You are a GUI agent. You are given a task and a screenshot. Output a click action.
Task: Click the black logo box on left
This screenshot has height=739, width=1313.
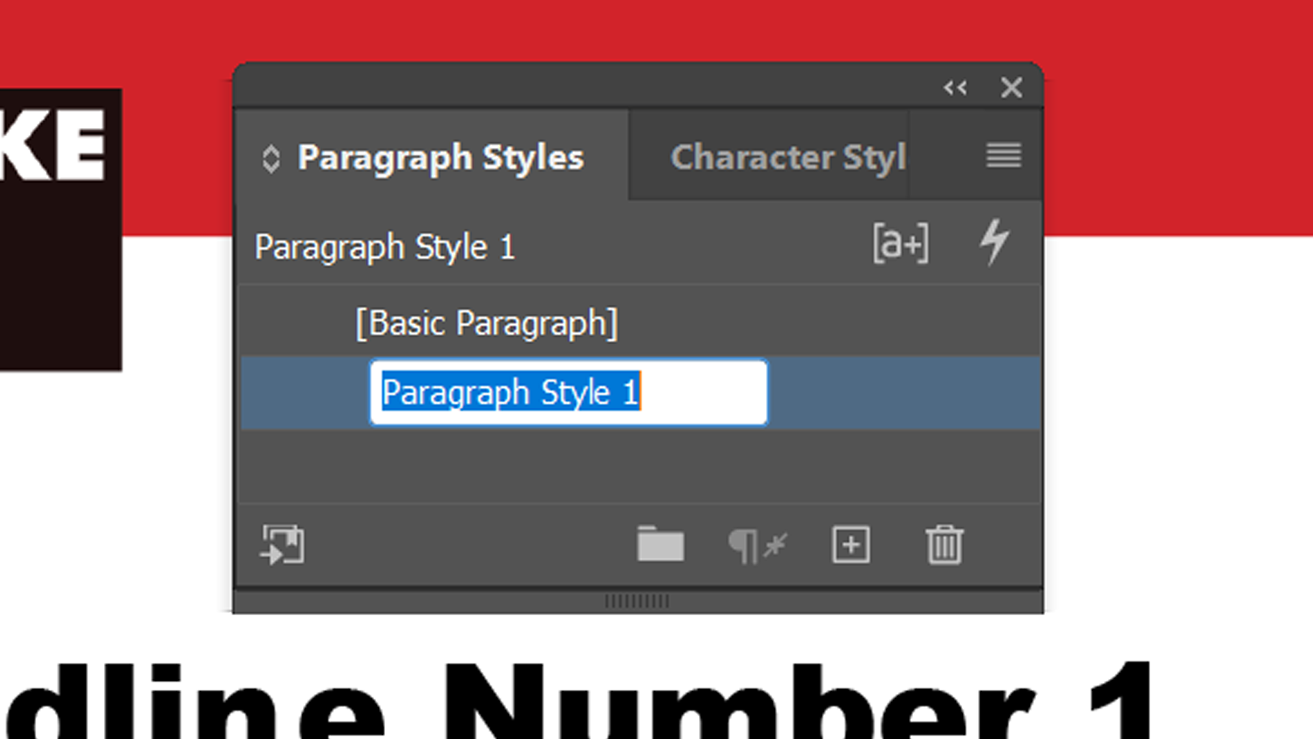(x=60, y=274)
